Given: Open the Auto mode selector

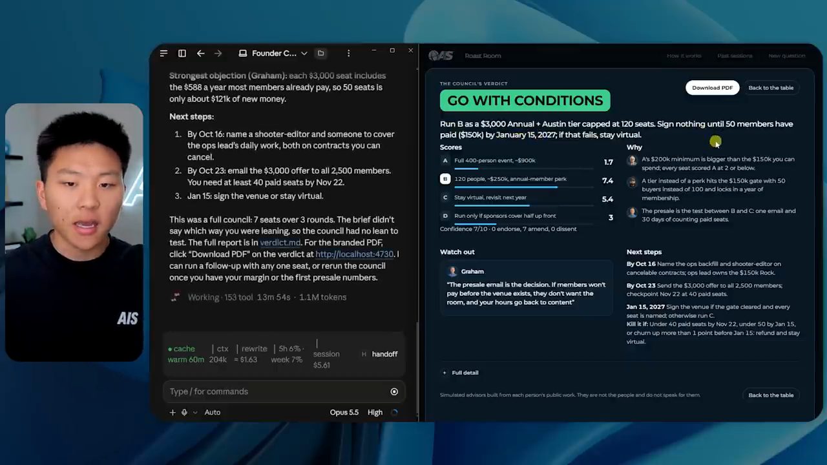Looking at the screenshot, I should [213, 412].
